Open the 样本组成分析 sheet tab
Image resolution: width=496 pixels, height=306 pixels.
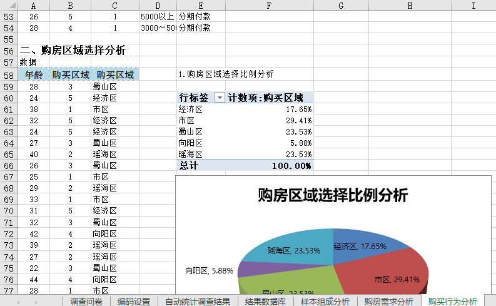click(x=325, y=301)
